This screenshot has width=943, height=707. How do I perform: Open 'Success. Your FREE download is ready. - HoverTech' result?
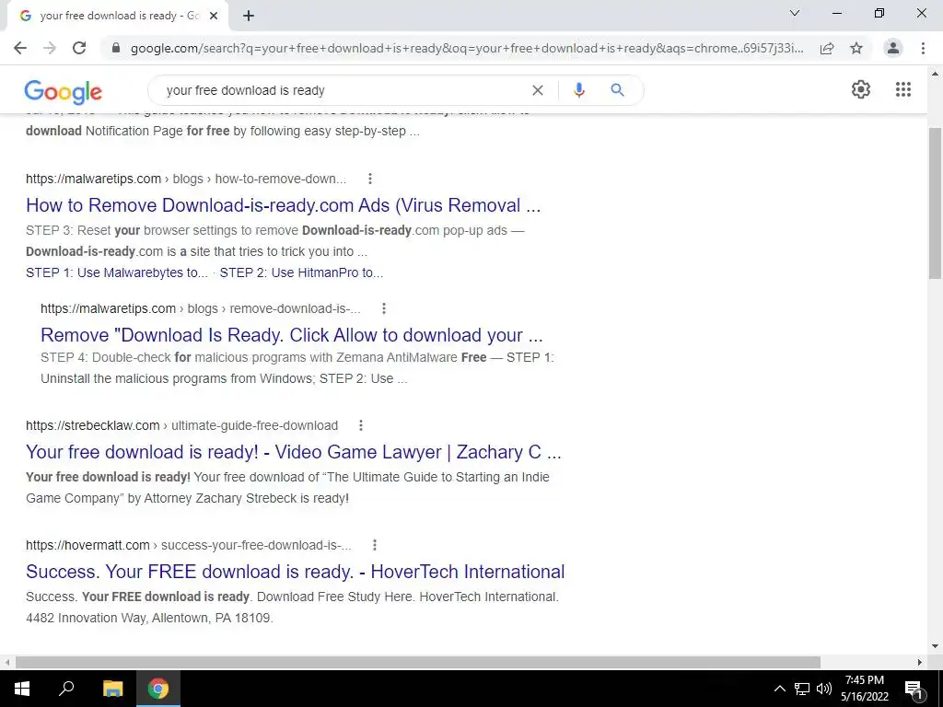pos(296,572)
